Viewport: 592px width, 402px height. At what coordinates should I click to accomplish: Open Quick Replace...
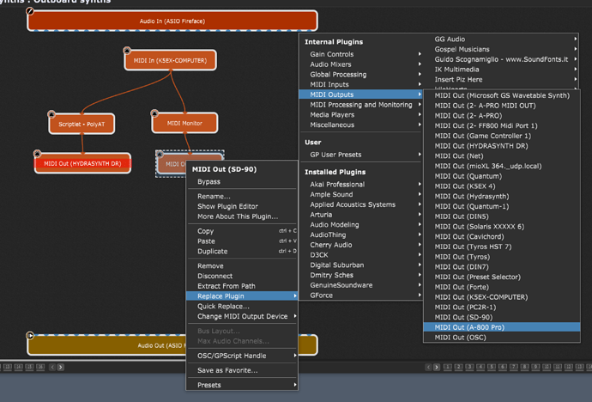(242, 307)
